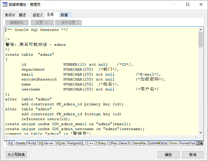The height and width of the screenshot is (161, 208).
Task: Click the vertical scrollbar up arrow
Action: pyautogui.click(x=200, y=29)
